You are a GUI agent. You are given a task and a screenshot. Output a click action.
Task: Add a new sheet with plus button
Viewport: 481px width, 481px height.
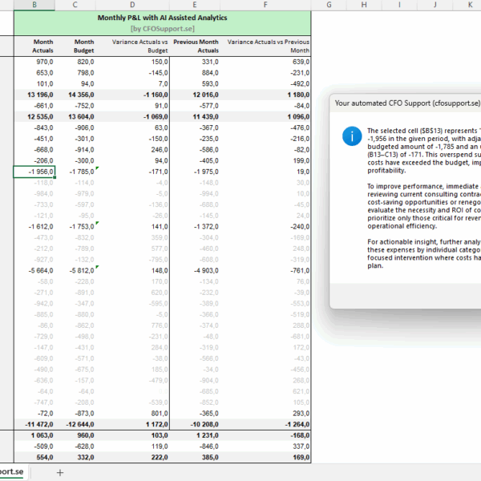(x=60, y=472)
